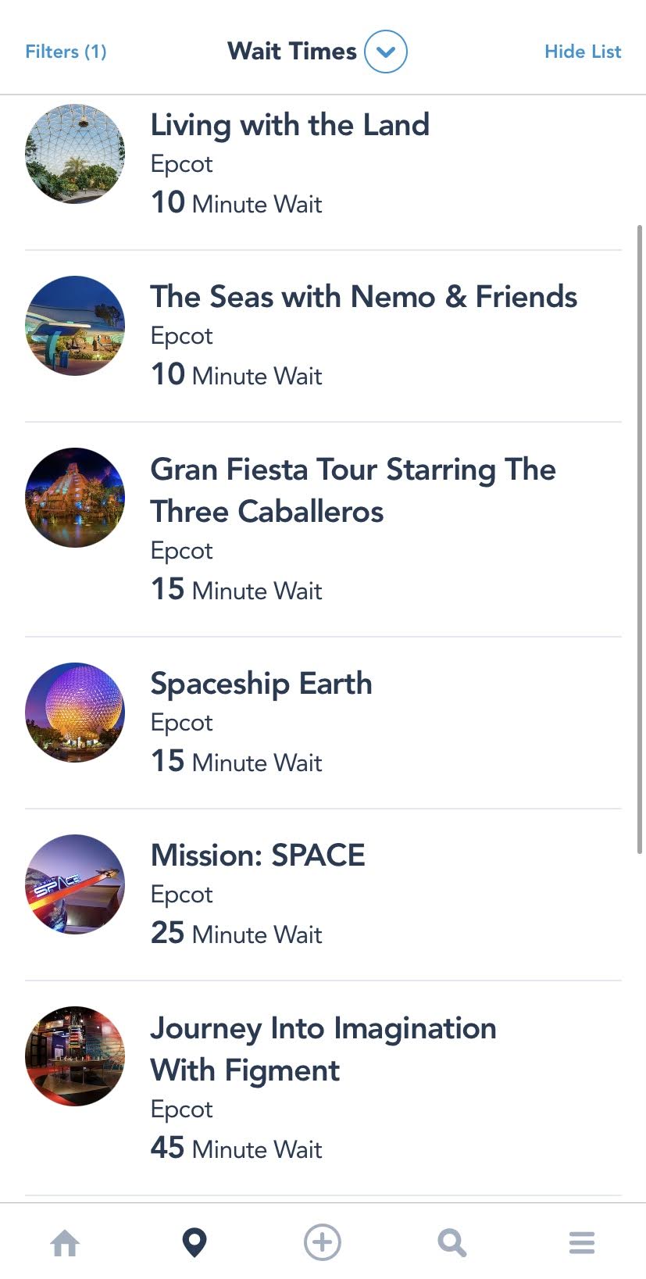Tap Spaceship Earth sphere thumbnail

[x=75, y=713]
